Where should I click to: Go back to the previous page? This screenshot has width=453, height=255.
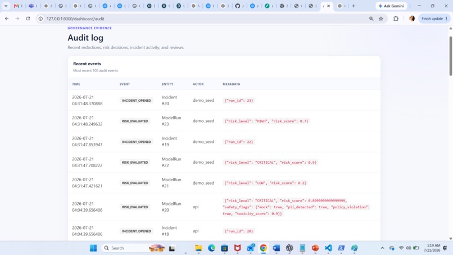[7, 19]
